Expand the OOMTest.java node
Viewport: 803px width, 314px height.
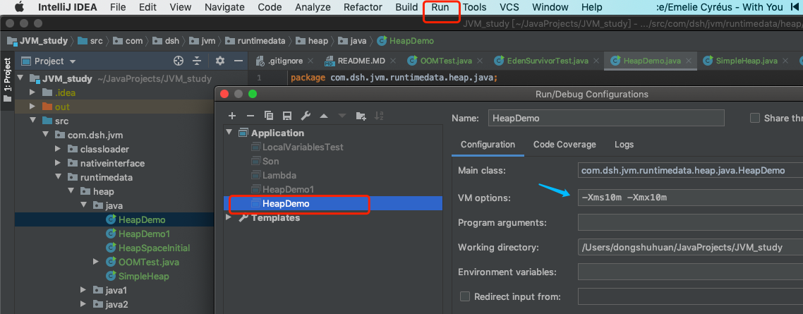click(96, 262)
